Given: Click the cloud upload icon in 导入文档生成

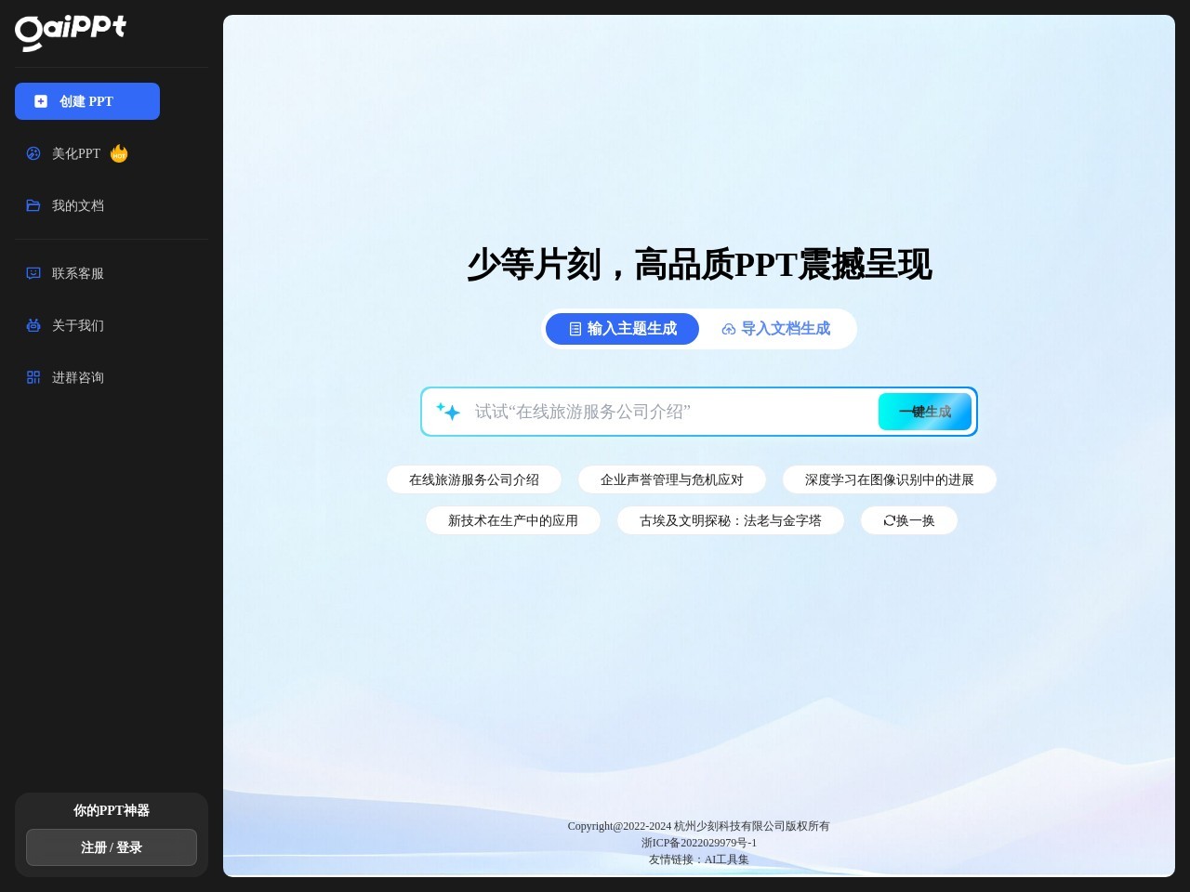Looking at the screenshot, I should [x=729, y=329].
